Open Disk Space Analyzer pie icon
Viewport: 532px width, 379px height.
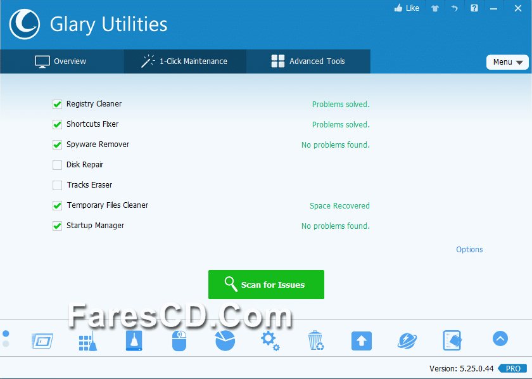tap(225, 340)
